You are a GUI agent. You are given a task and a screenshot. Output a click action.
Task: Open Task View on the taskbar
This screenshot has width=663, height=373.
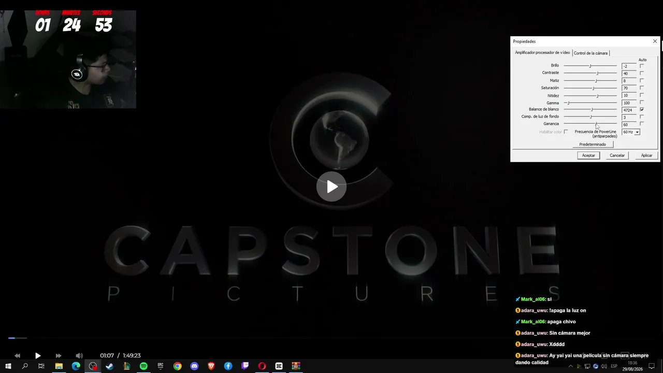point(41,366)
